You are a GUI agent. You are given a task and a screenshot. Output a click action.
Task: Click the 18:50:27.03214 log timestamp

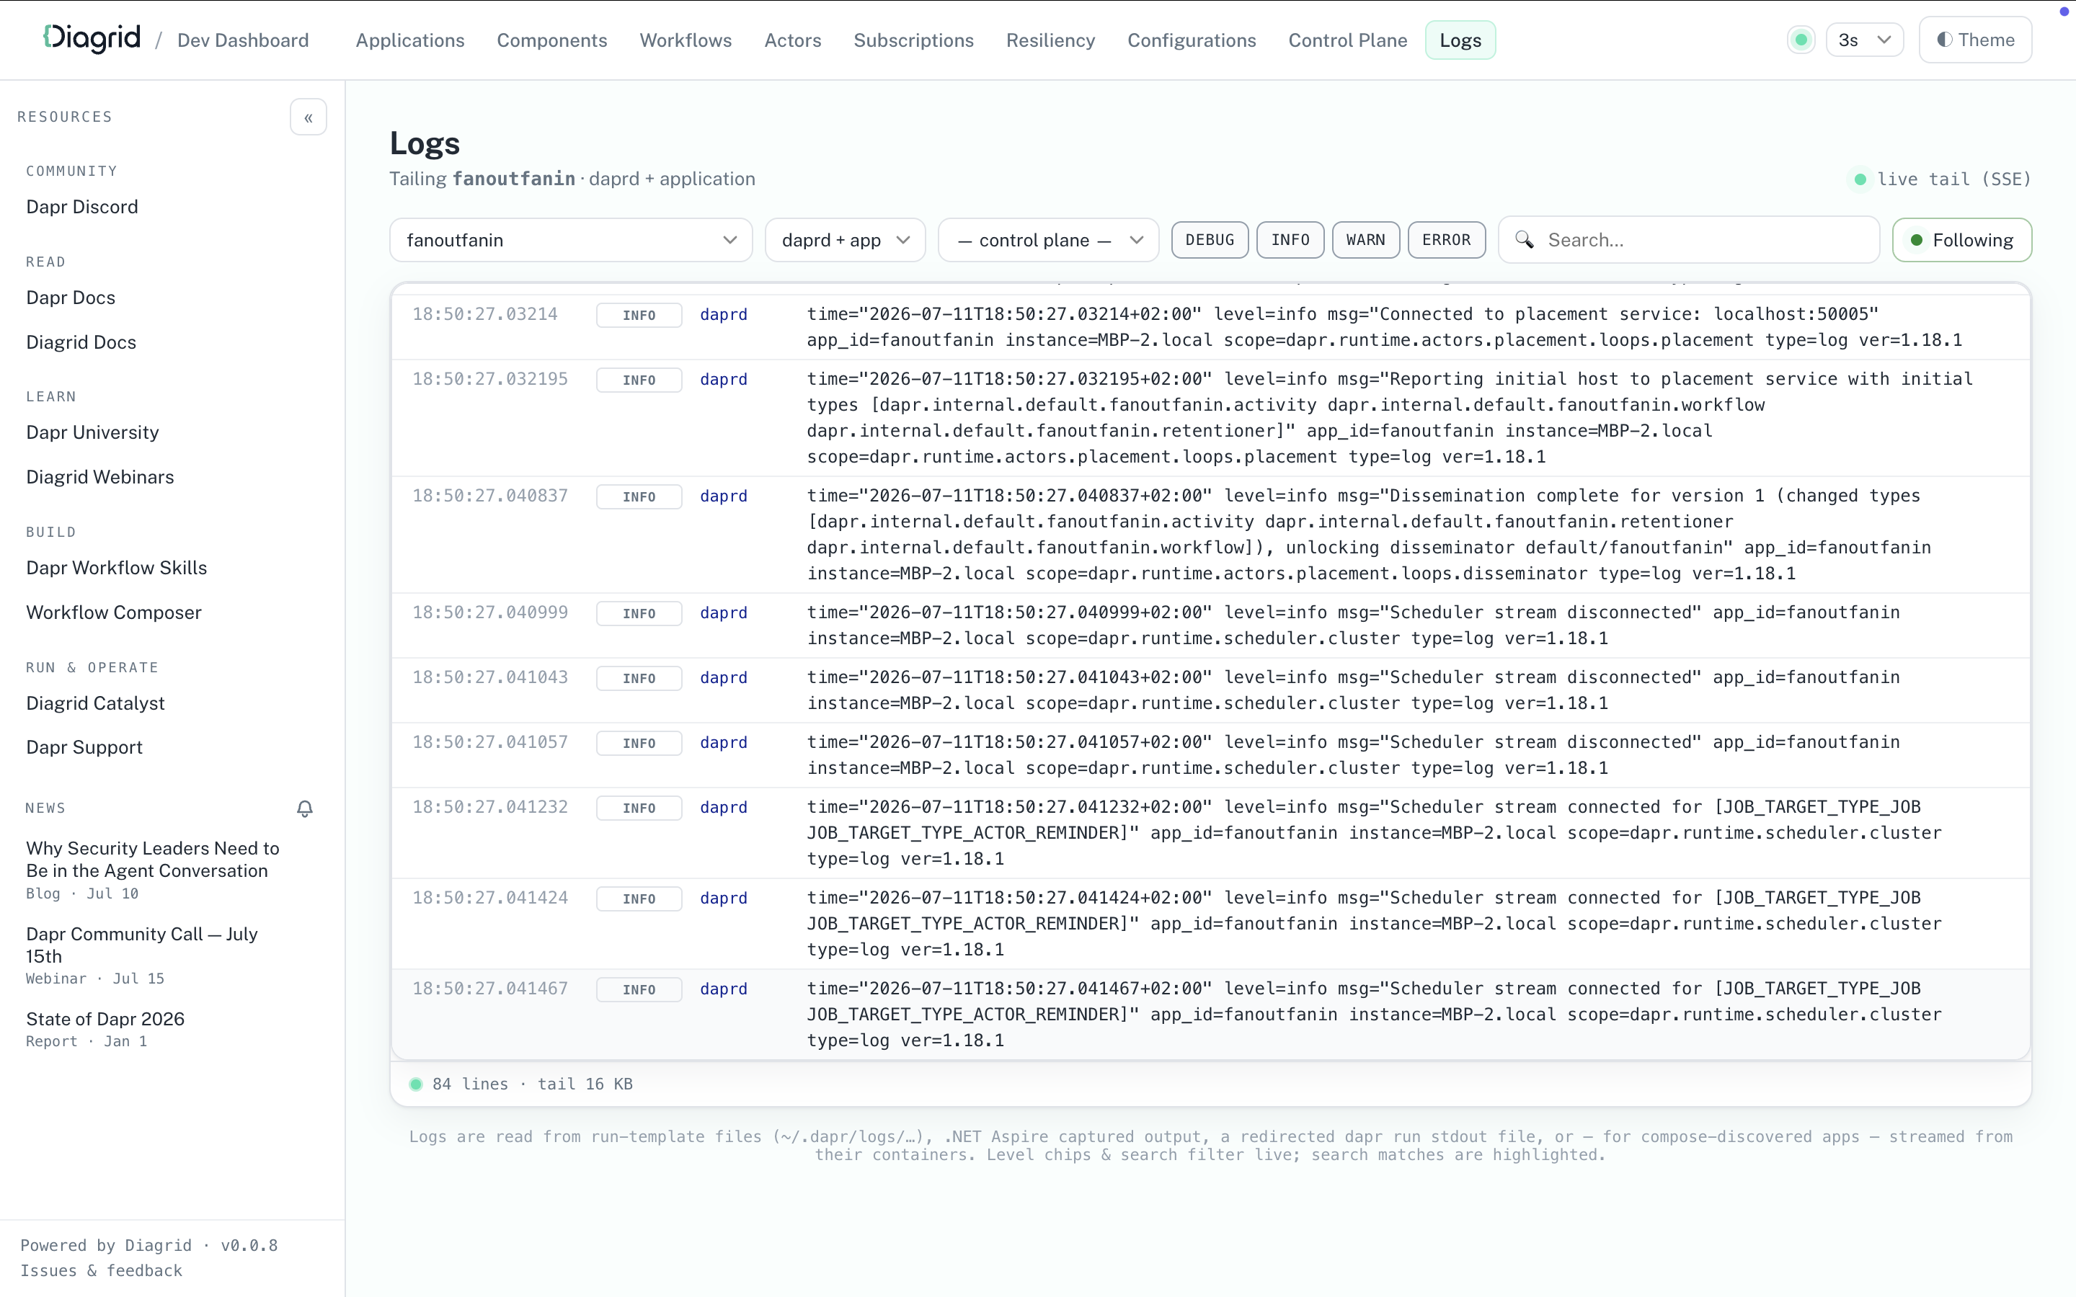coord(484,314)
